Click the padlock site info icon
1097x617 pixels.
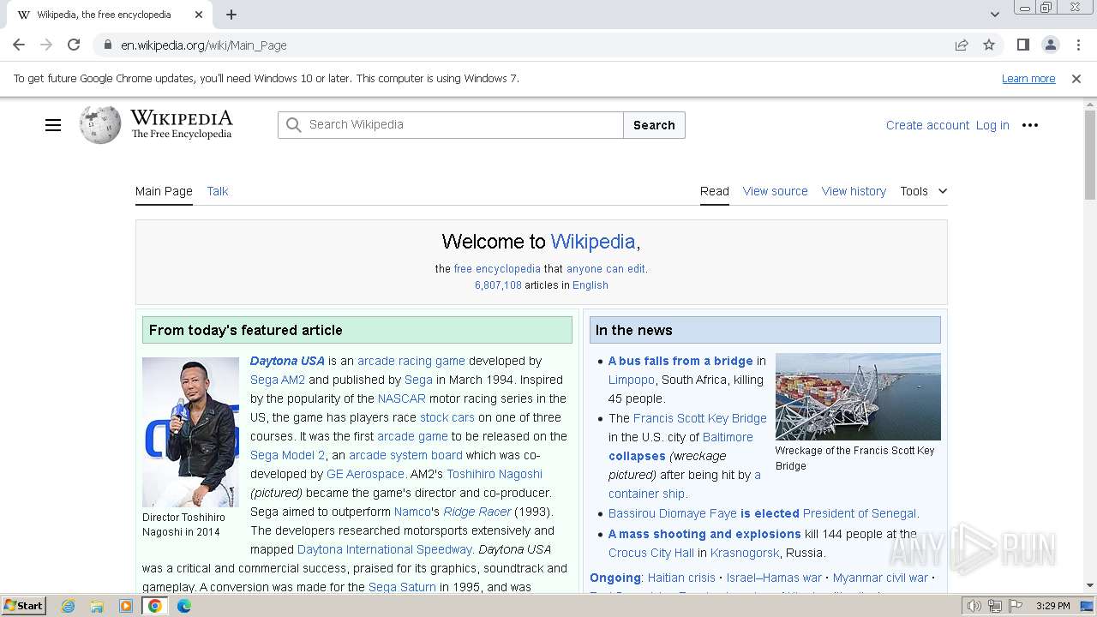107,45
